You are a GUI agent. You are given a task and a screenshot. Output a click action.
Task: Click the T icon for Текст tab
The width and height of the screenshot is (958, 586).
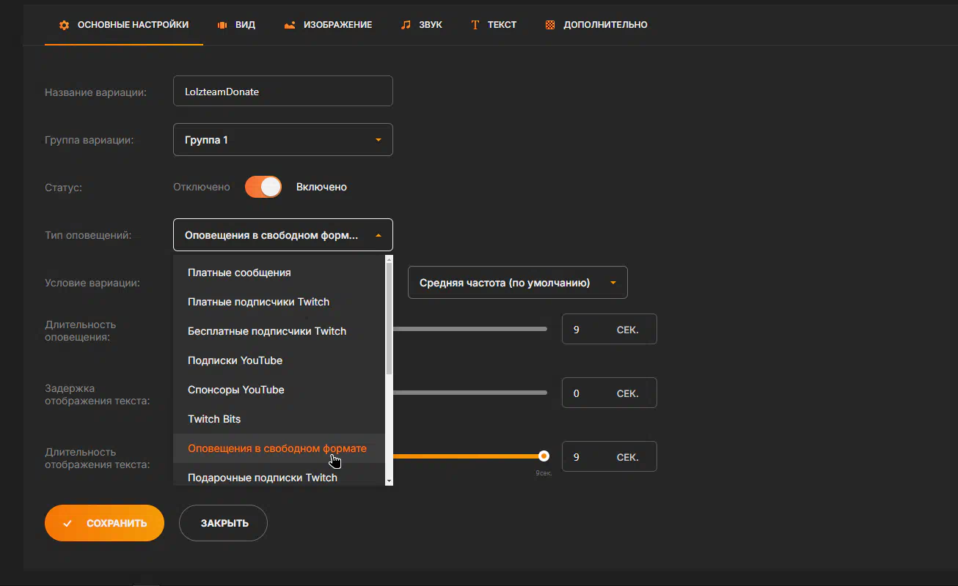point(475,25)
